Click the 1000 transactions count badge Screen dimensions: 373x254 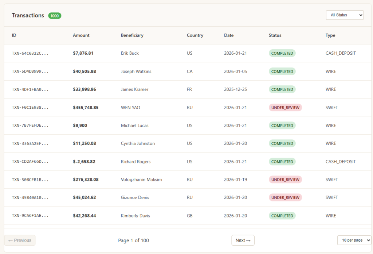[55, 16]
